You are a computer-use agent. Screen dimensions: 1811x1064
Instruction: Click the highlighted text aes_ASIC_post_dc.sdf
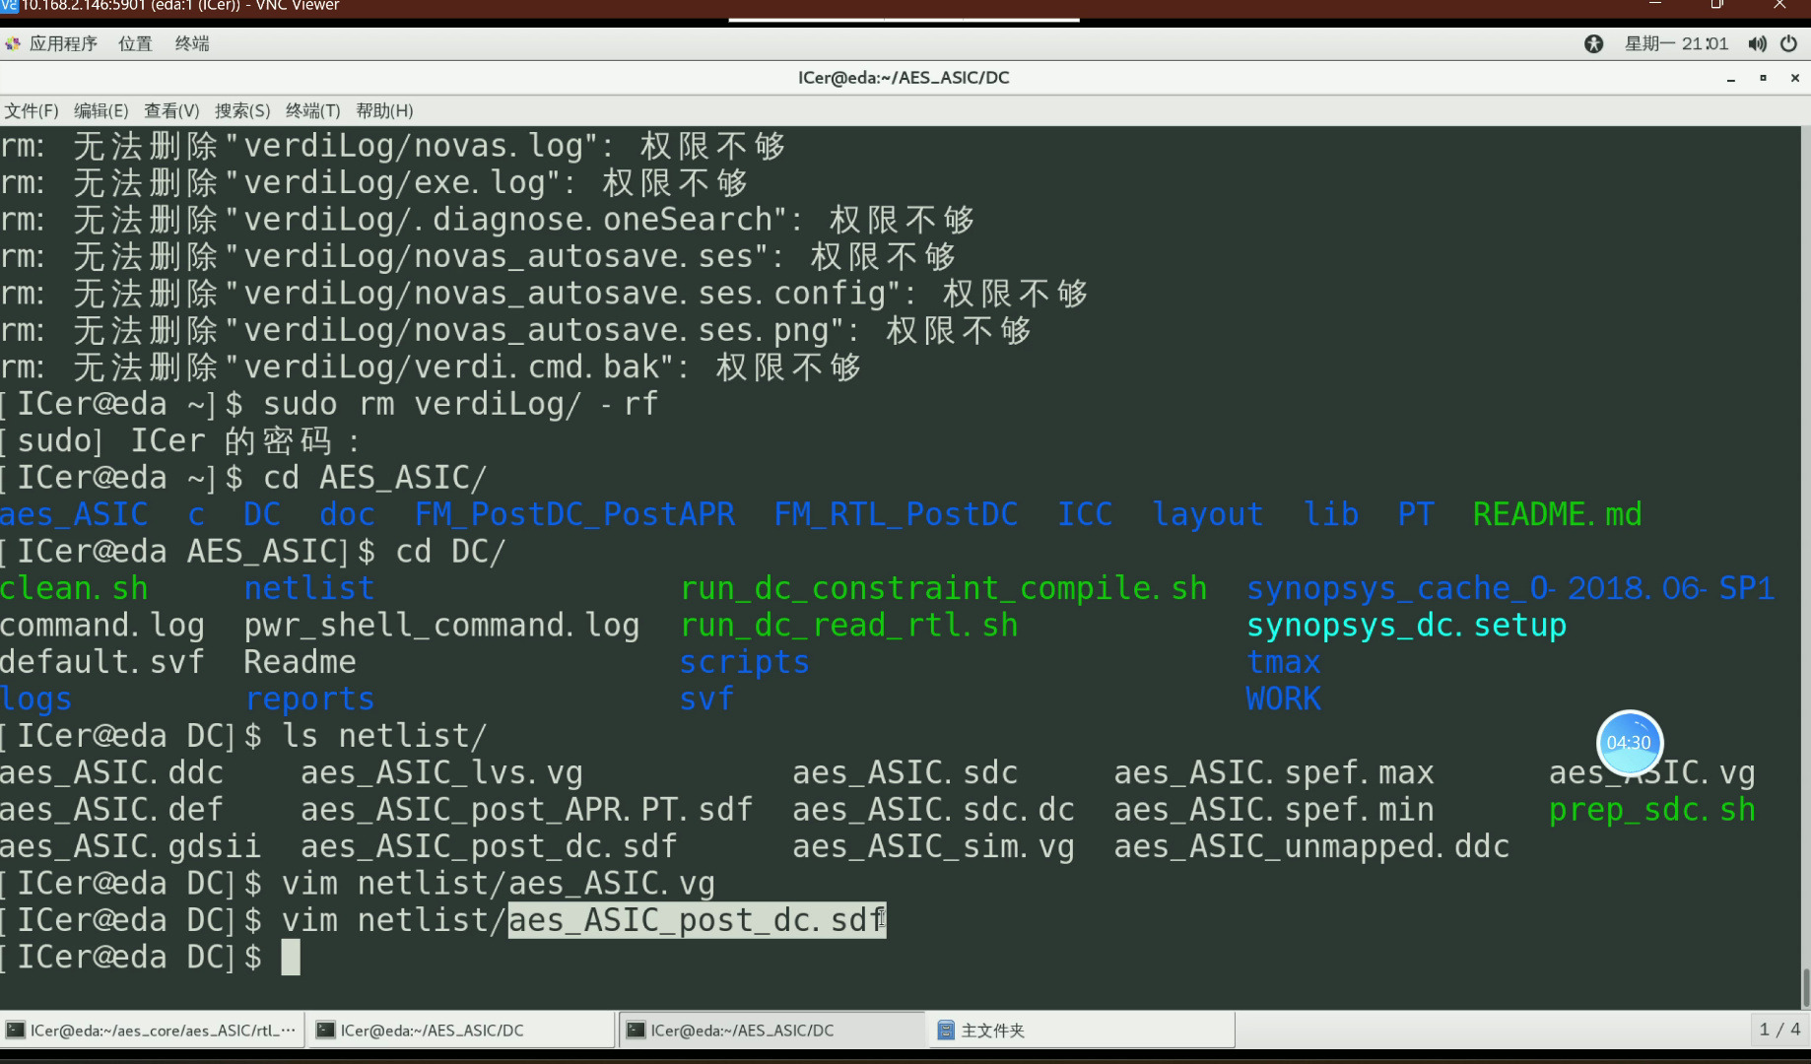click(697, 920)
